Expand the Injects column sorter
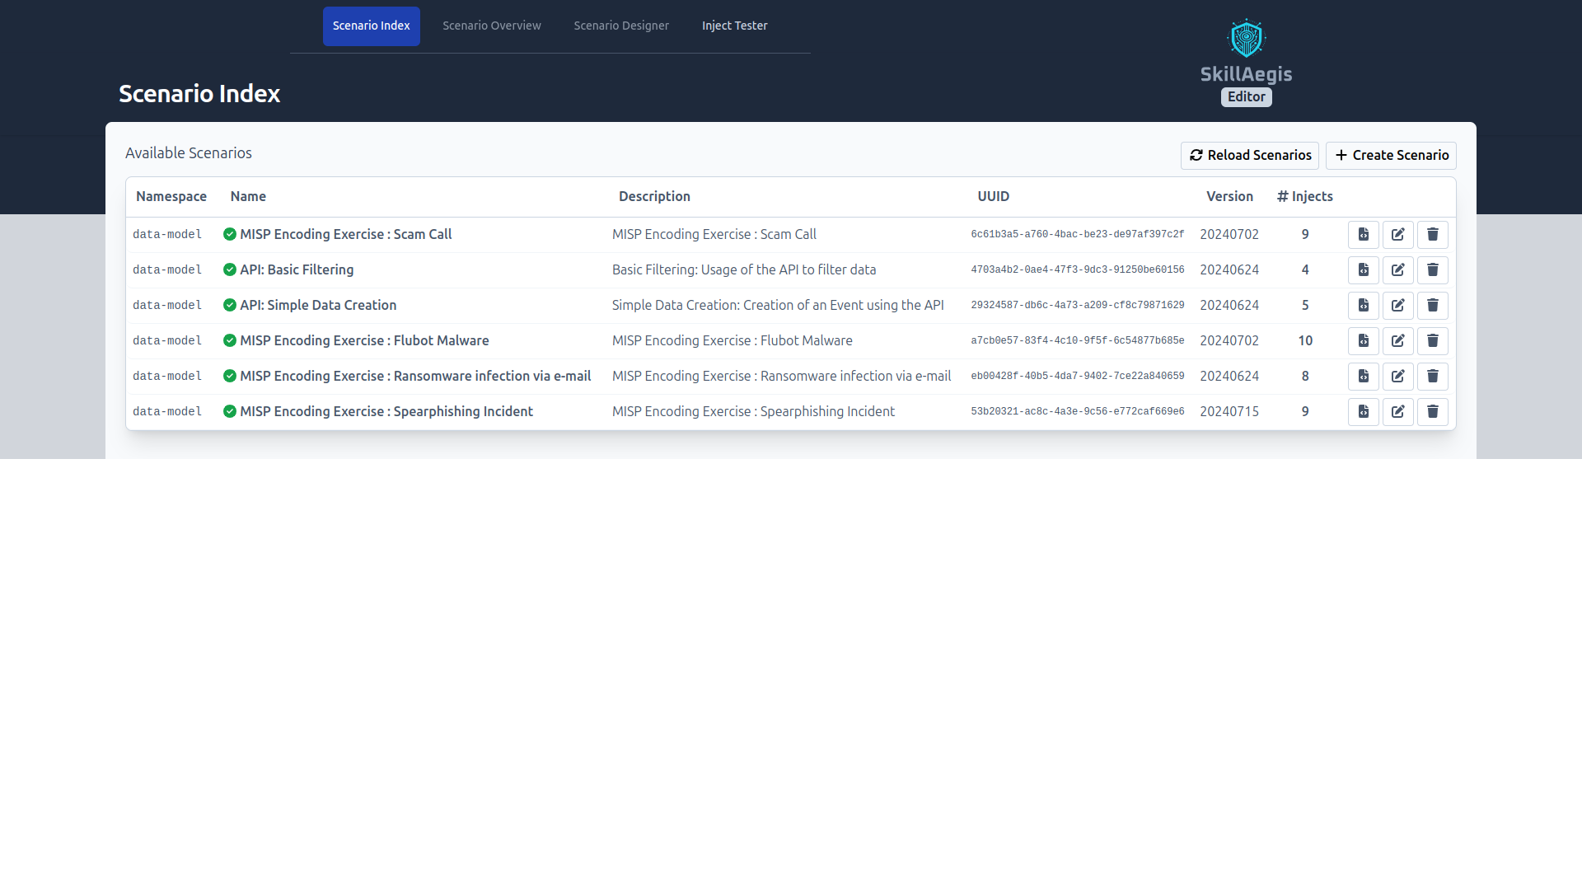Viewport: 1582px width, 890px height. 1306,195
